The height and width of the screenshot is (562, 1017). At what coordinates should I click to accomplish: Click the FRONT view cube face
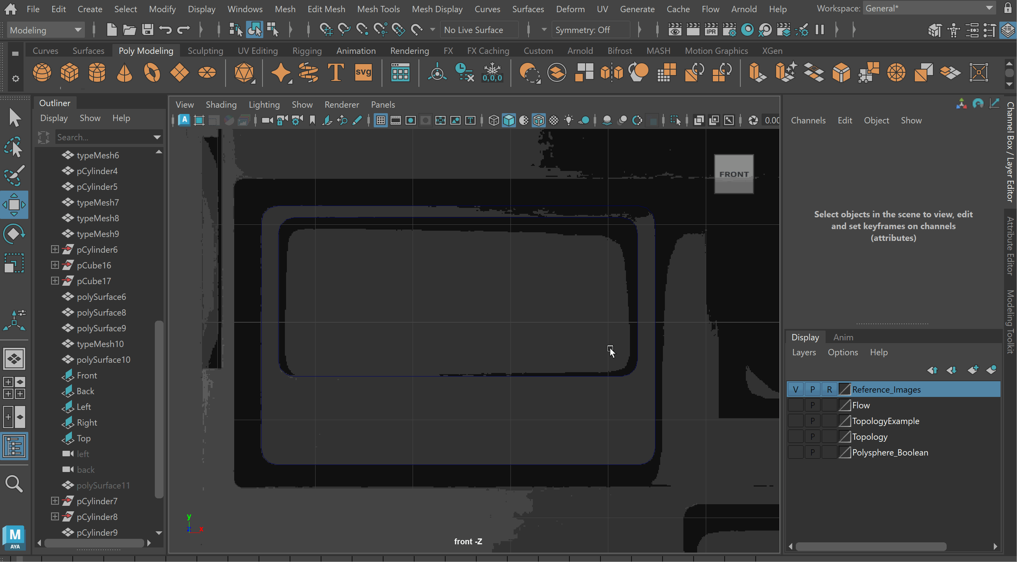[734, 174]
